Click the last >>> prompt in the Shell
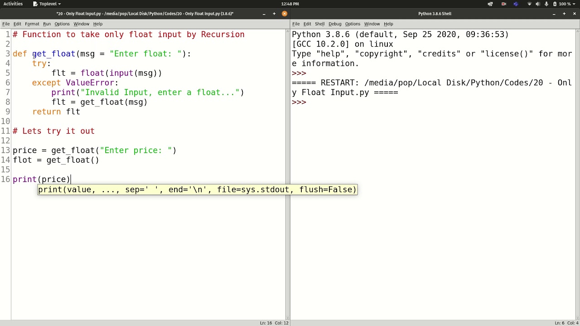The height and width of the screenshot is (326, 580). pyautogui.click(x=299, y=102)
